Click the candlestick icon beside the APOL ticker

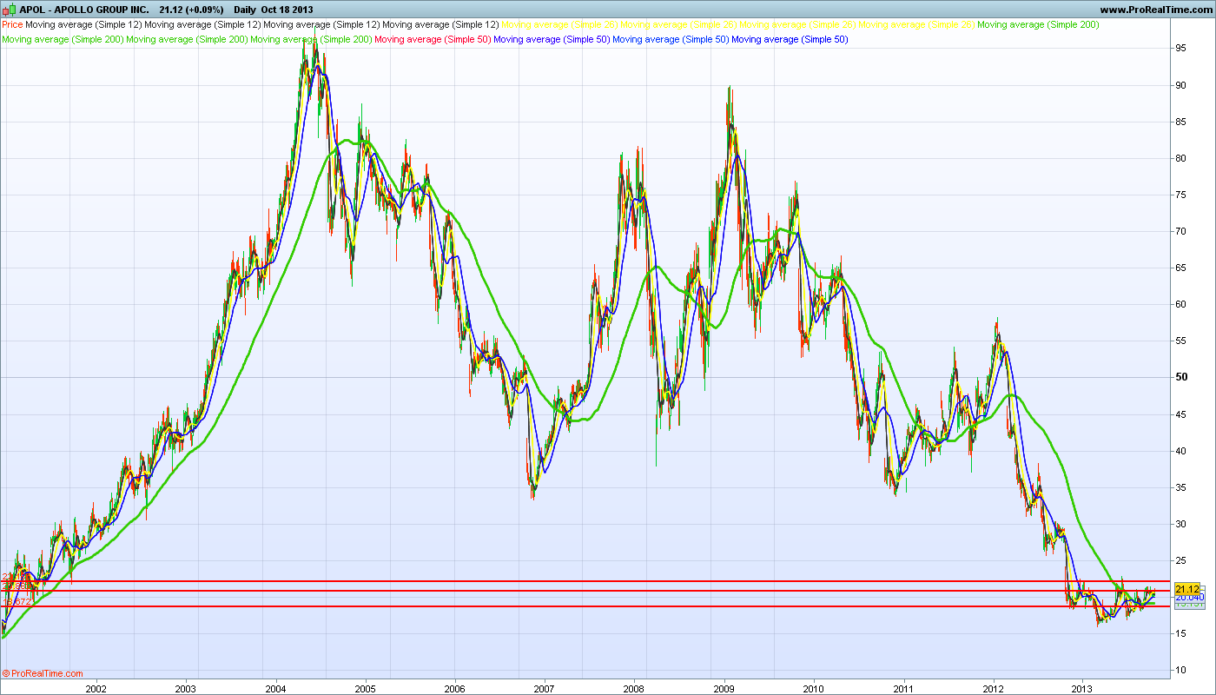pos(10,10)
